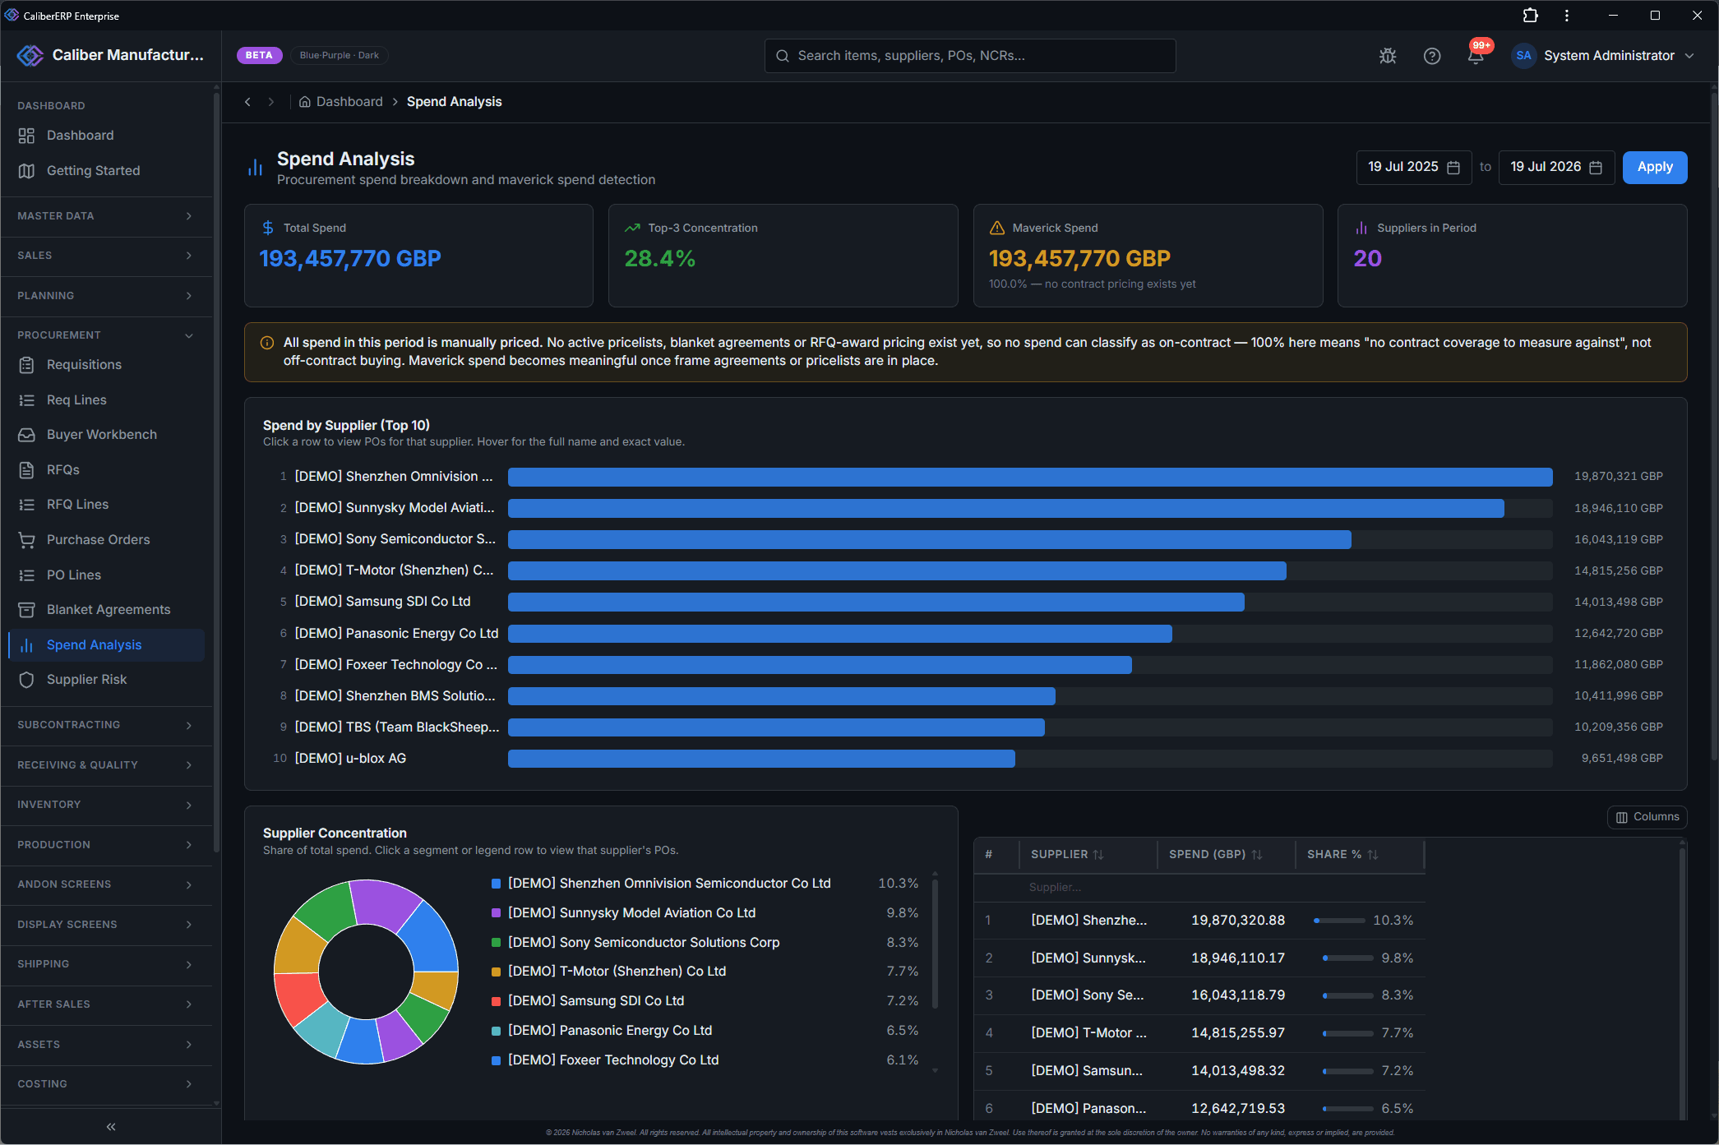Go back using breadcrumb back arrow
Viewport: 1719px width, 1145px height.
point(247,102)
